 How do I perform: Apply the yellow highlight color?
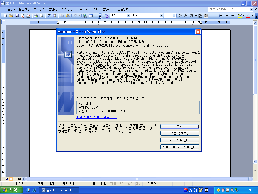click(x=240, y=16)
